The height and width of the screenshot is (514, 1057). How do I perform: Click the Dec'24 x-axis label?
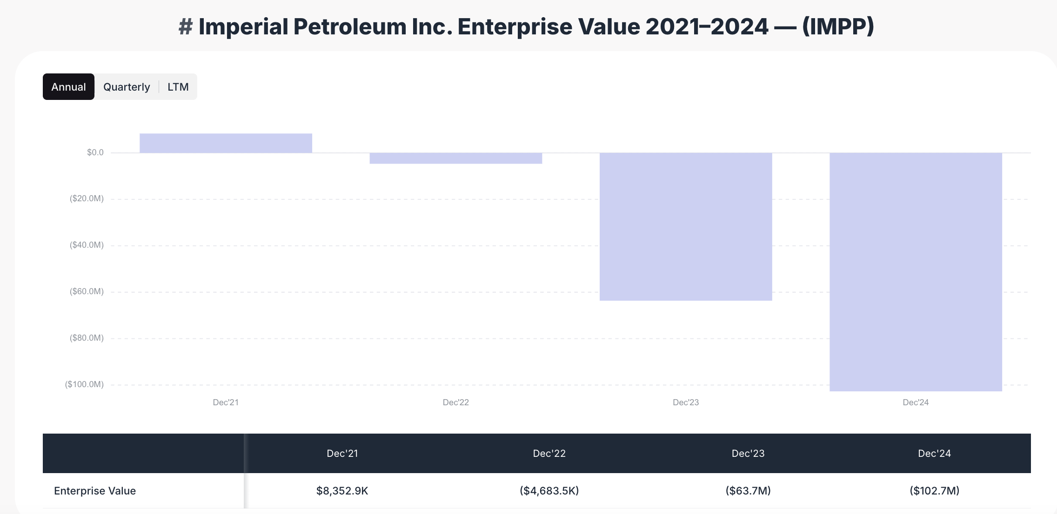pos(916,402)
